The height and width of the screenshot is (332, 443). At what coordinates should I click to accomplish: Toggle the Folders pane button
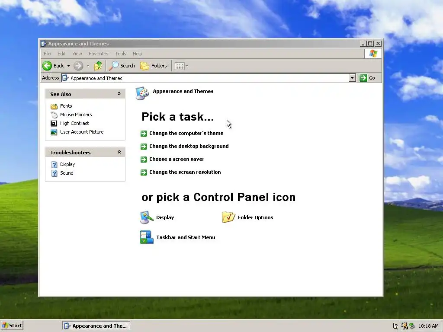[154, 66]
